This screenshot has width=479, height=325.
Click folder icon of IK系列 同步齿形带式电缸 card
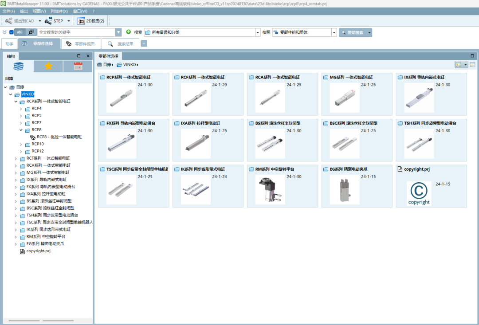pos(177,169)
